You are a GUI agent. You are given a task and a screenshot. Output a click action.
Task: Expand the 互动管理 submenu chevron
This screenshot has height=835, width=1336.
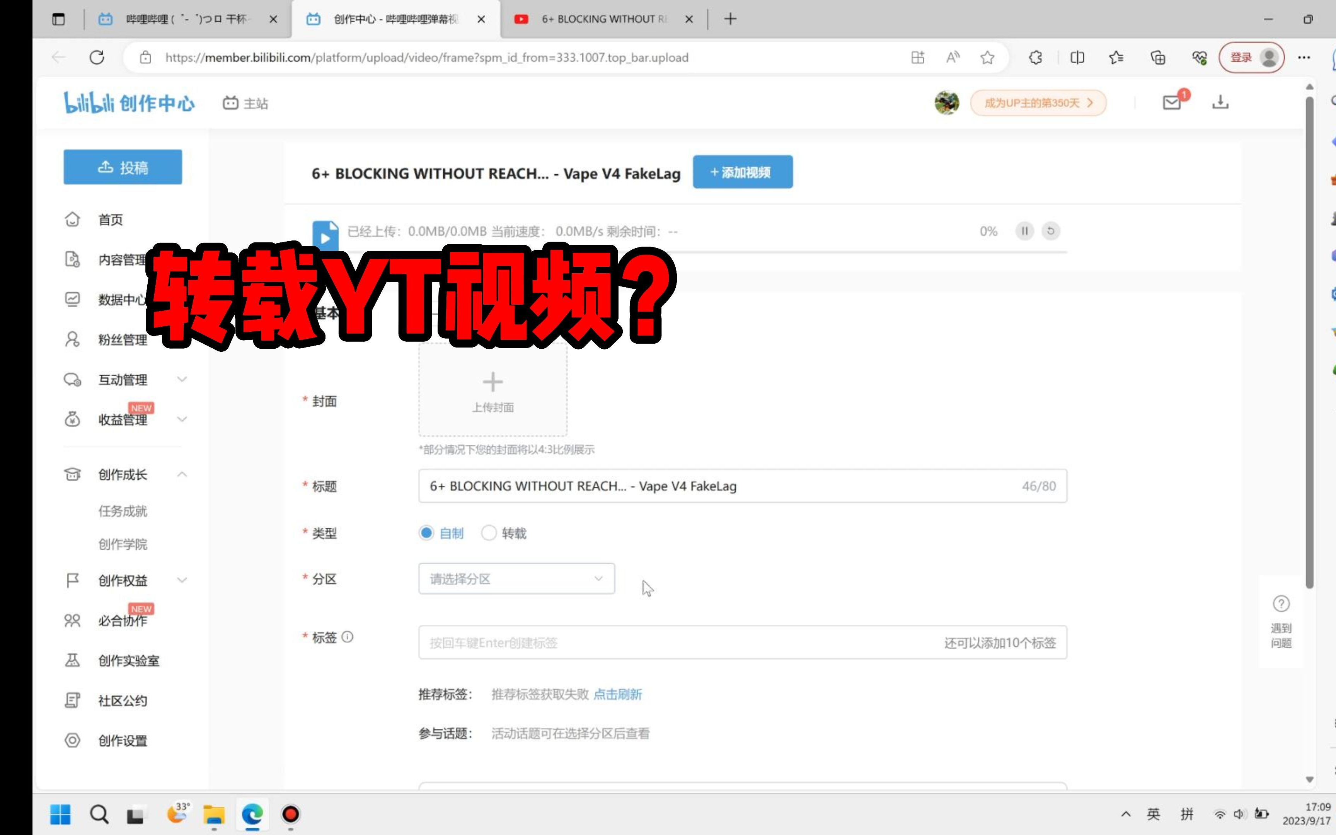(182, 379)
